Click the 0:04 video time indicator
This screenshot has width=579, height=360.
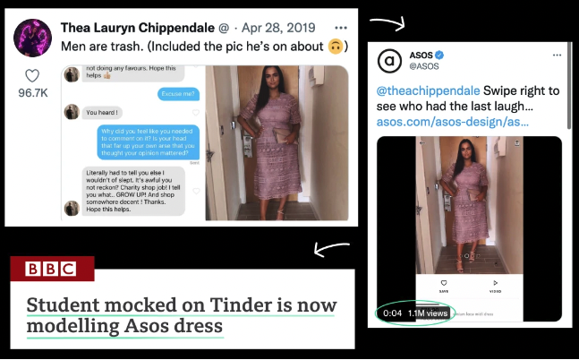[x=392, y=313]
